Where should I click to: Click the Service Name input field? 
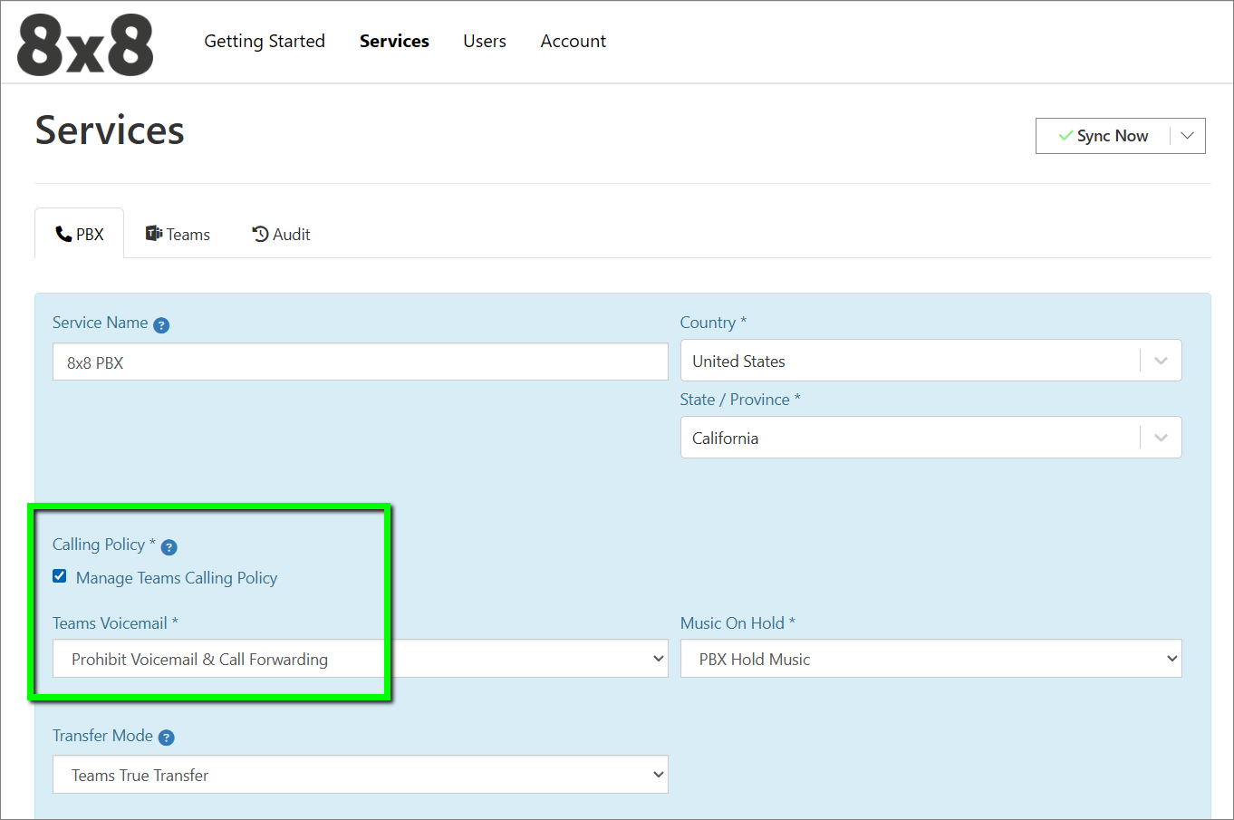click(360, 362)
